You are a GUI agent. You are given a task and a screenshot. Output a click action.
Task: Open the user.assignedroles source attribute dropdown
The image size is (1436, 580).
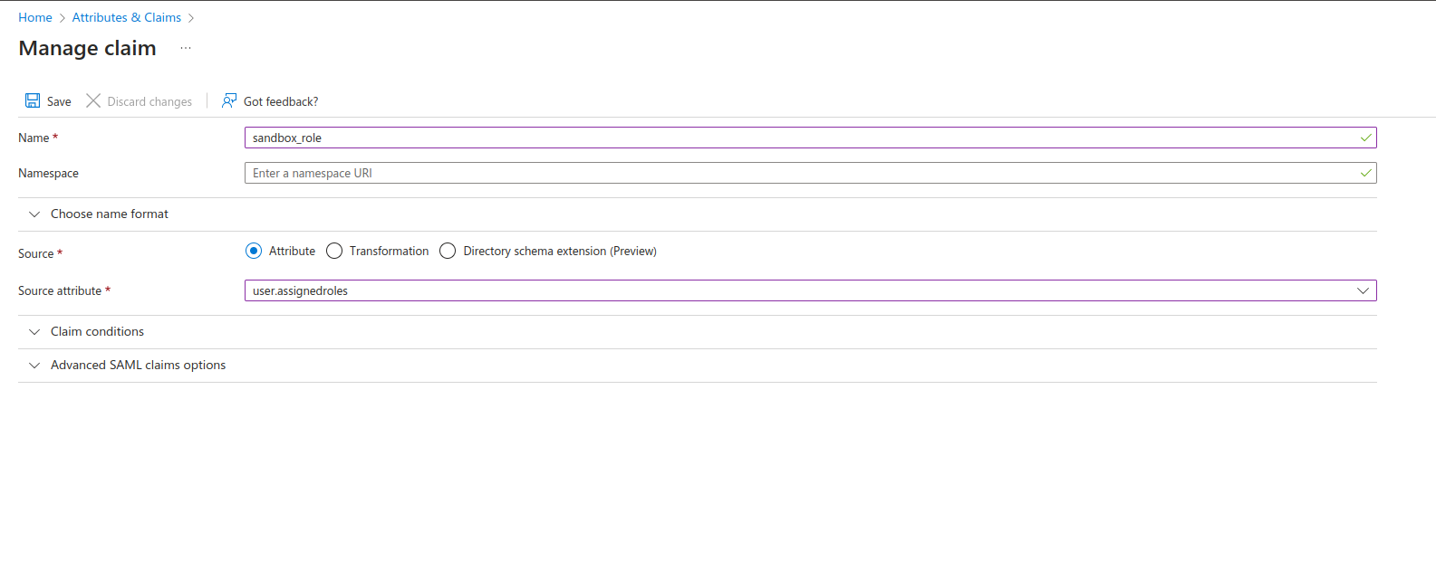(797, 290)
